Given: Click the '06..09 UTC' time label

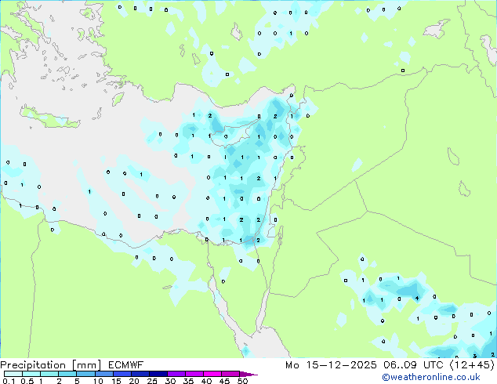Looking at the screenshot, I should click(x=413, y=365).
